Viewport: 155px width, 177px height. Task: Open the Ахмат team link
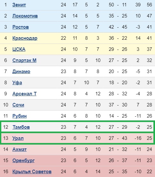19,149
